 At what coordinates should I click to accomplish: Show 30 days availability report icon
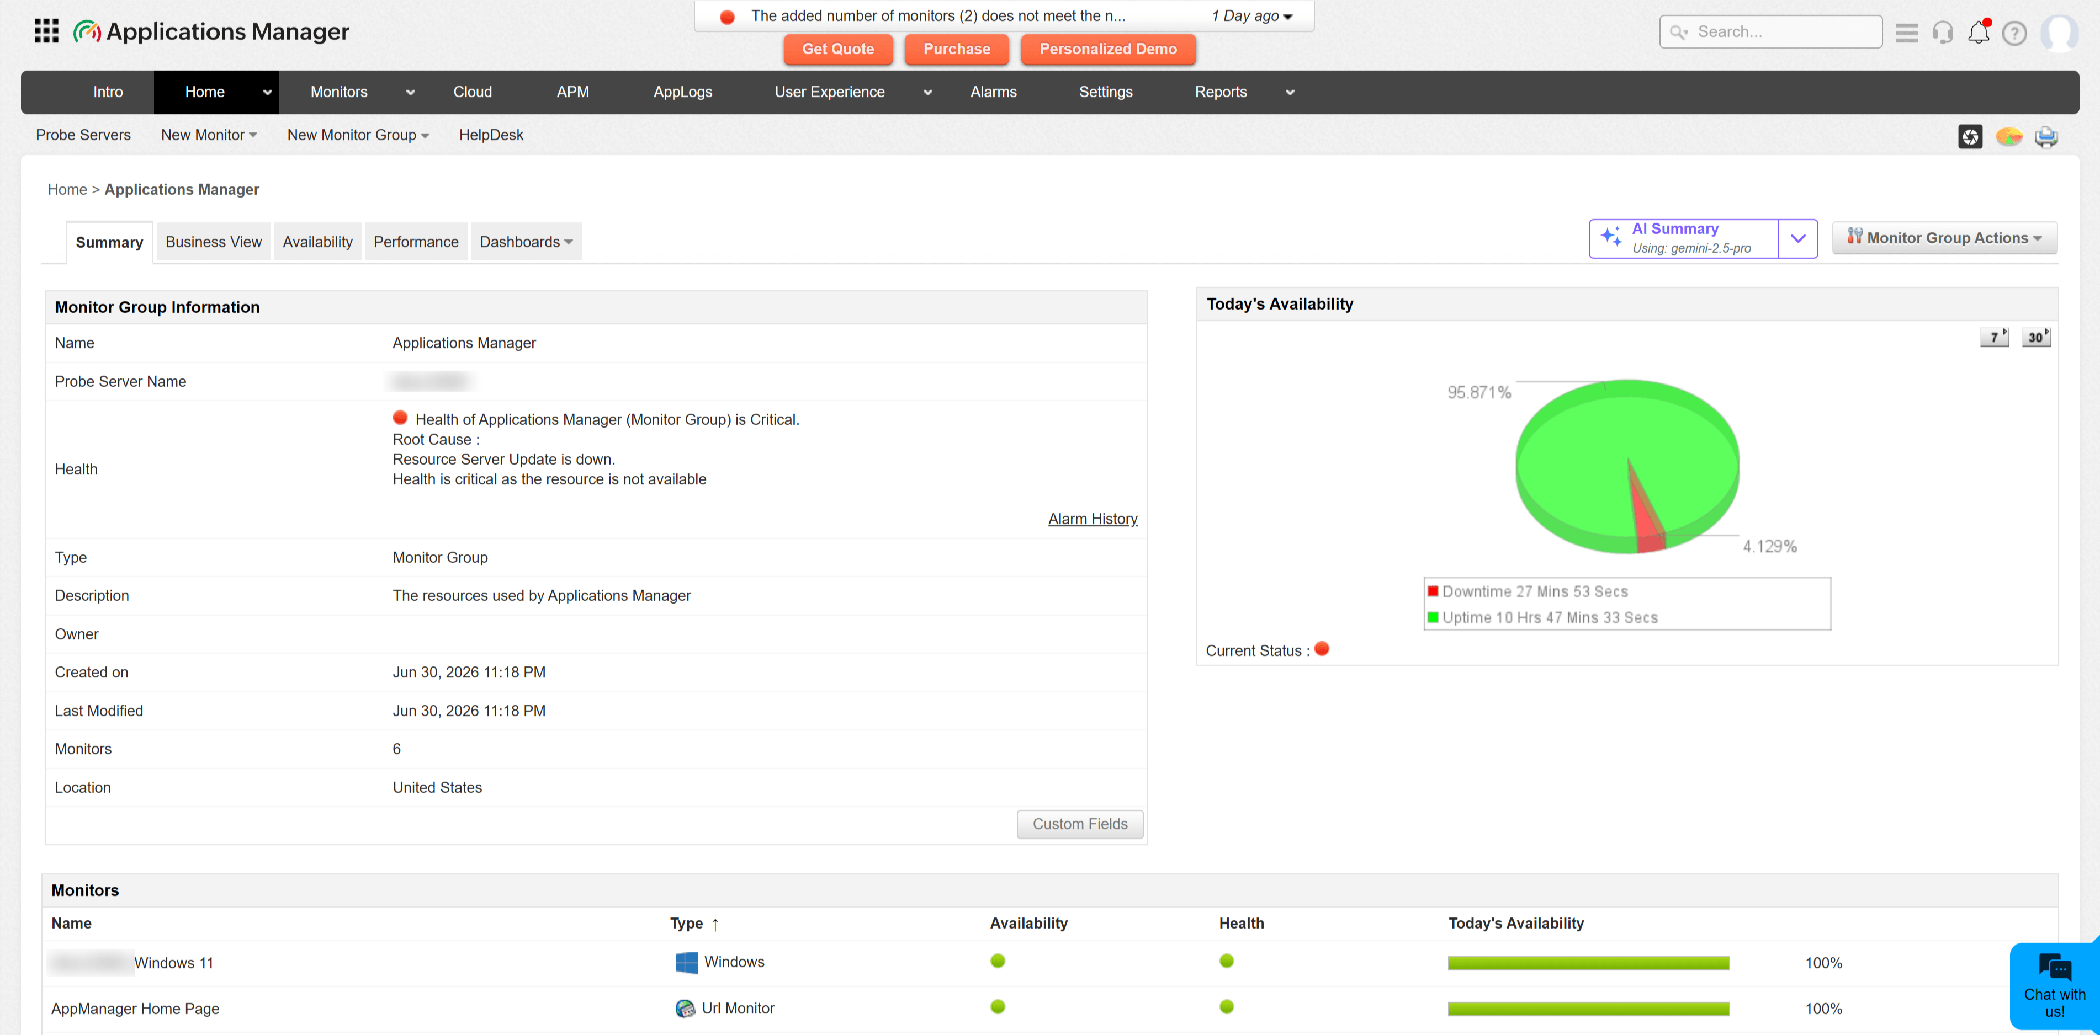coord(2035,337)
